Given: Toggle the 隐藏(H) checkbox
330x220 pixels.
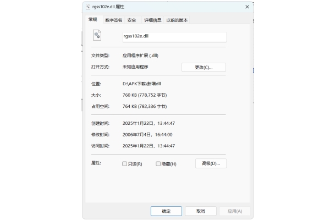Looking at the screenshot, I should pyautogui.click(x=158, y=164).
